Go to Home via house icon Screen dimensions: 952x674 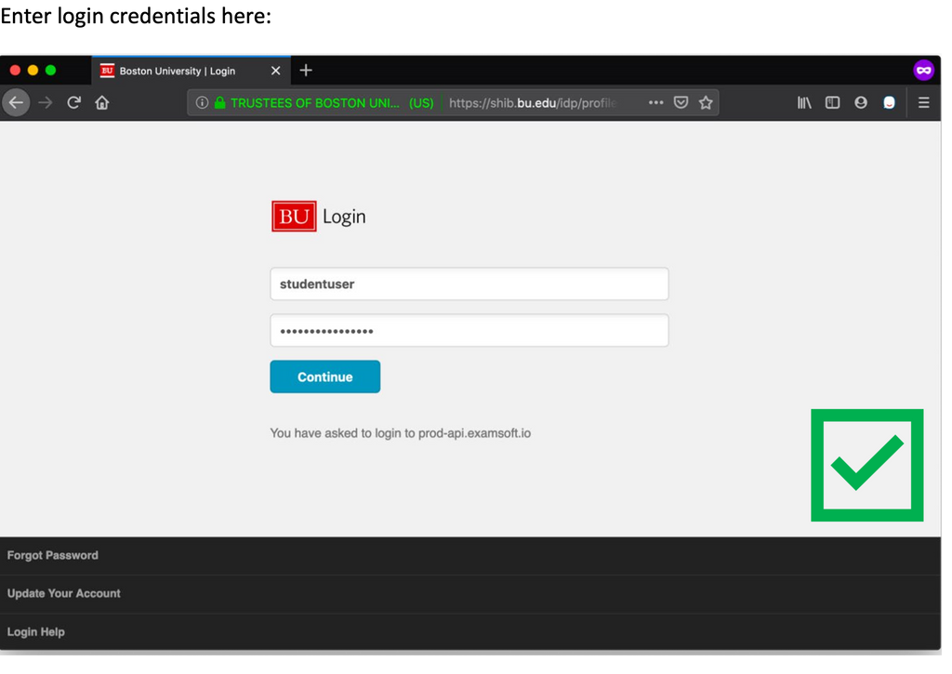click(x=102, y=102)
